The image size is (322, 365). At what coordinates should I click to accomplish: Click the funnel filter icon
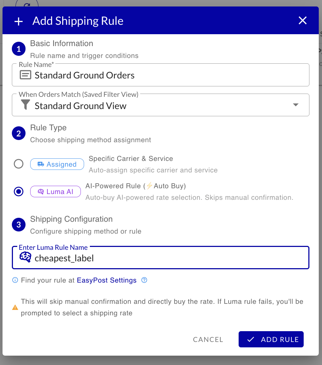point(25,105)
